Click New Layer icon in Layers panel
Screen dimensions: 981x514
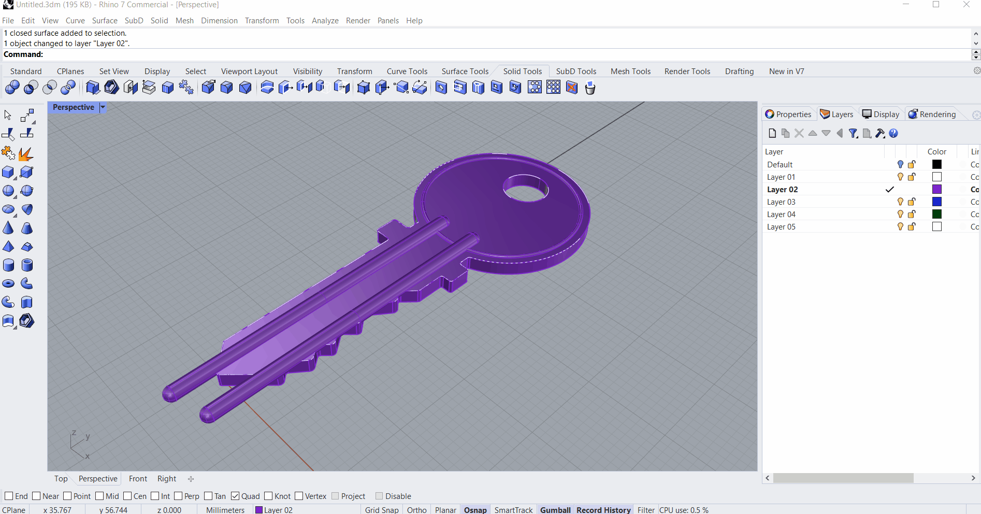[772, 133]
